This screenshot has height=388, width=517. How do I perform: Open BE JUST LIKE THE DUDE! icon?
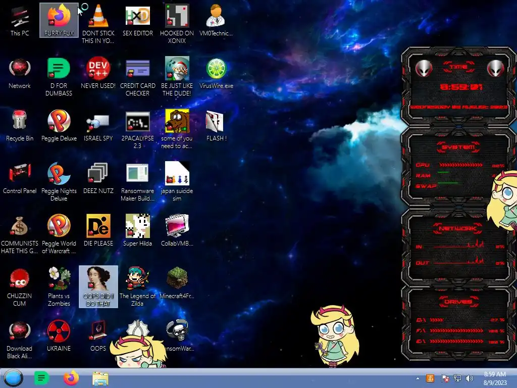177,77
